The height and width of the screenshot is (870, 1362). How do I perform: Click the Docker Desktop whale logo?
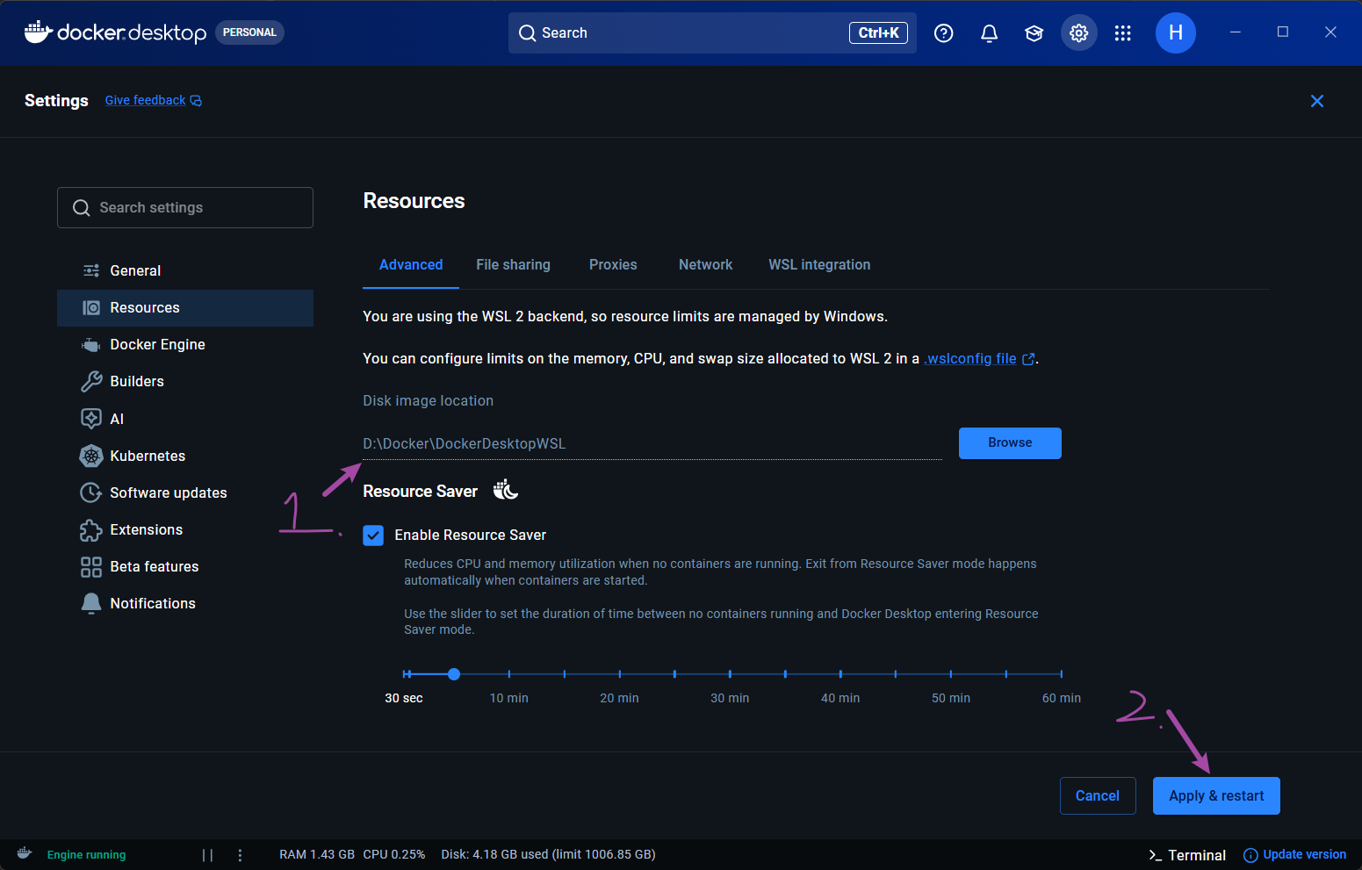tap(39, 32)
